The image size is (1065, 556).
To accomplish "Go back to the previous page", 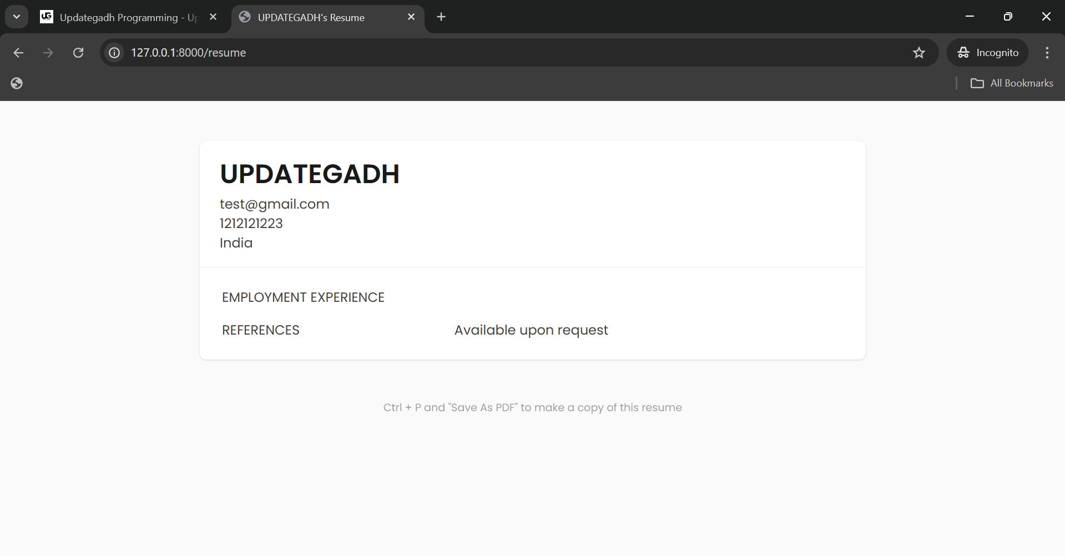I will click(18, 53).
